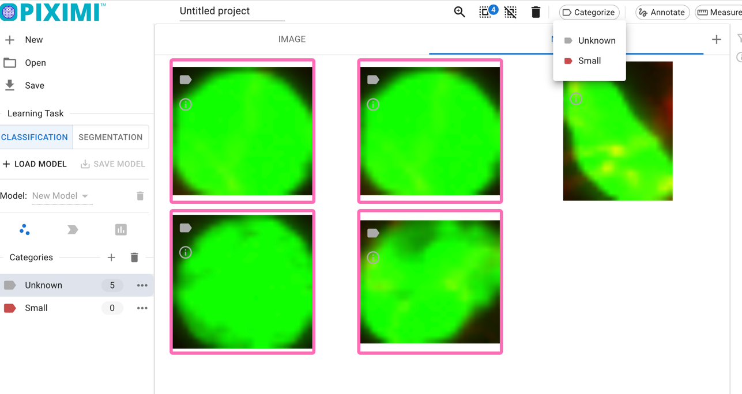Viewport: 742px width, 394px height.
Task: Click the deselect all images icon
Action: pyautogui.click(x=510, y=12)
